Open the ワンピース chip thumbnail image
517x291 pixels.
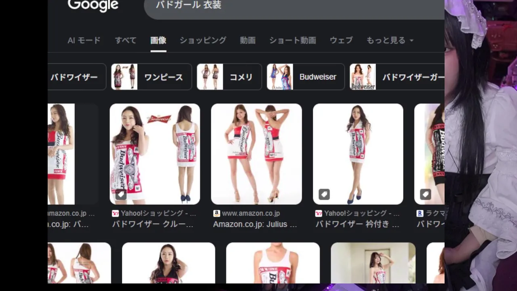coord(124,77)
